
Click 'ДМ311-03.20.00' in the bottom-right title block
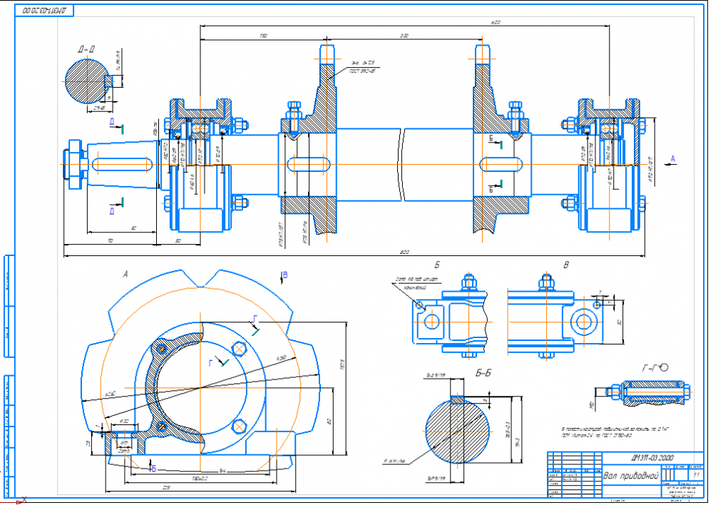pos(652,458)
